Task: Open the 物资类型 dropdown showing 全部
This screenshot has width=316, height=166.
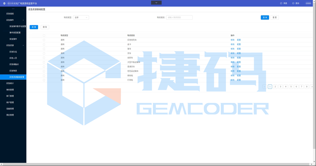Action: (81, 17)
